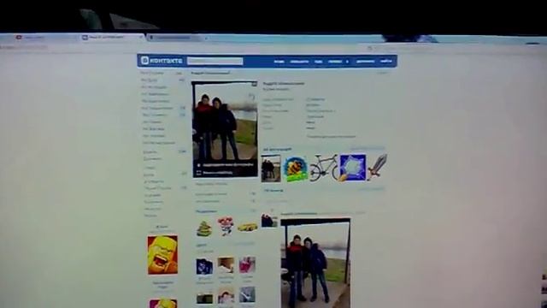This screenshot has height=308, width=547.
Task: Open the bicycle photo thumbnail
Action: pos(324,168)
